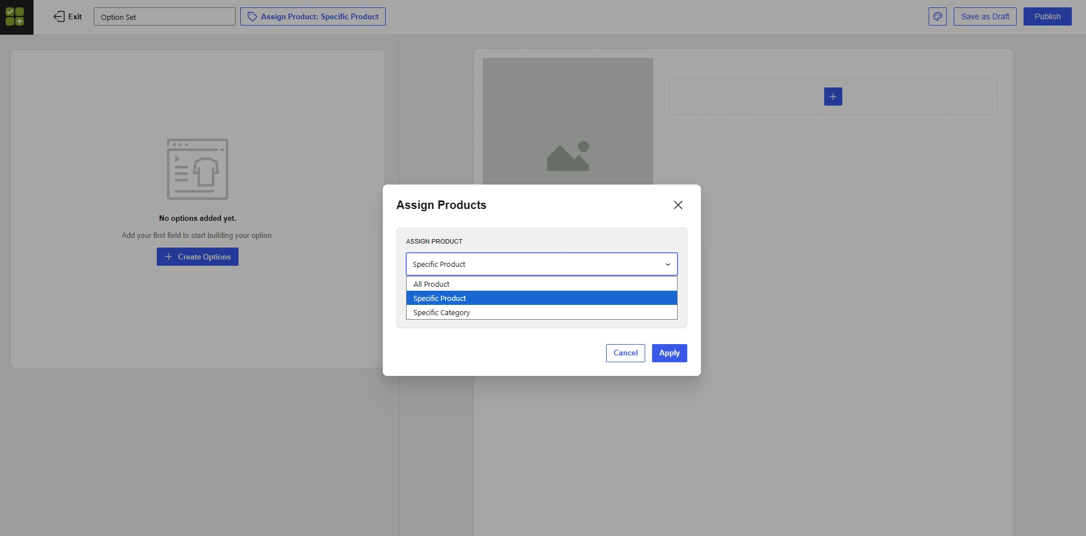Screen dimensions: 1086x536
Task: Click the Option Set name field
Action: coord(165,16)
